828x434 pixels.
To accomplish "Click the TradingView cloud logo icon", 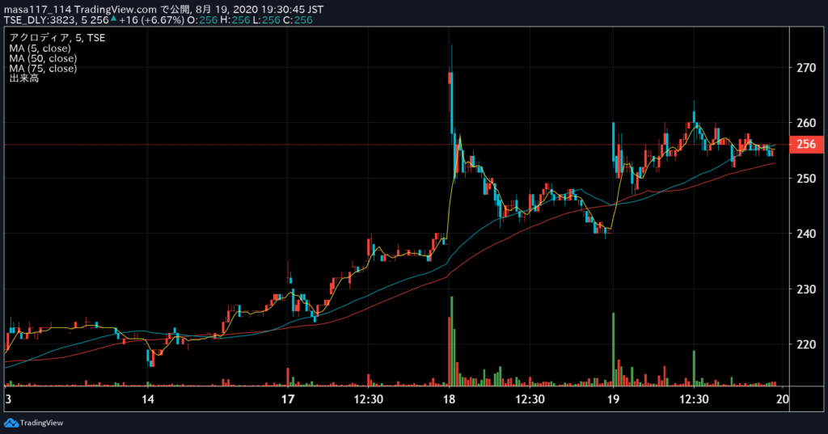I will [x=11, y=423].
